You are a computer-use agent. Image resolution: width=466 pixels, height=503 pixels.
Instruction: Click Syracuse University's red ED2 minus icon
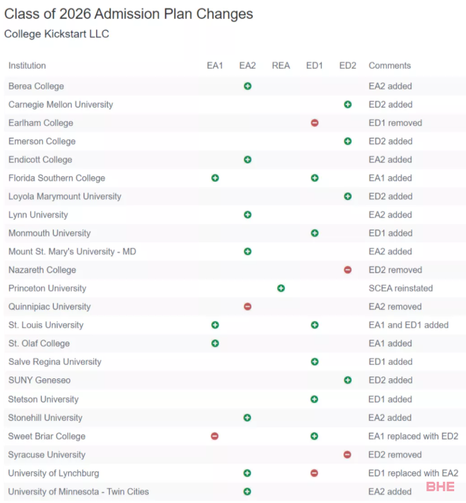[347, 455]
